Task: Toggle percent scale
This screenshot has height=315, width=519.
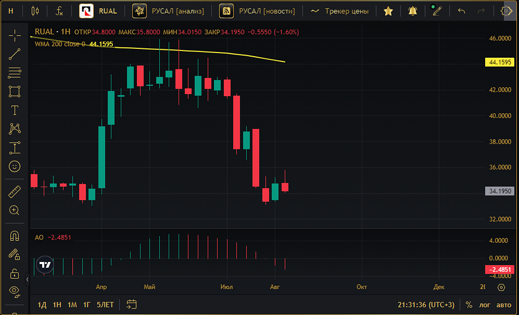Action: (x=469, y=305)
